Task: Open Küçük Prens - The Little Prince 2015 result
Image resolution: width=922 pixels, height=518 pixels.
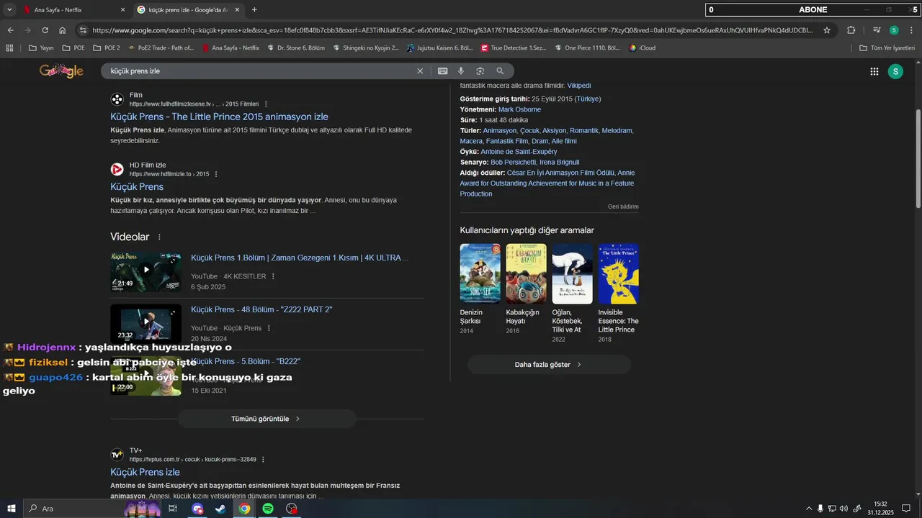Action: tap(219, 117)
